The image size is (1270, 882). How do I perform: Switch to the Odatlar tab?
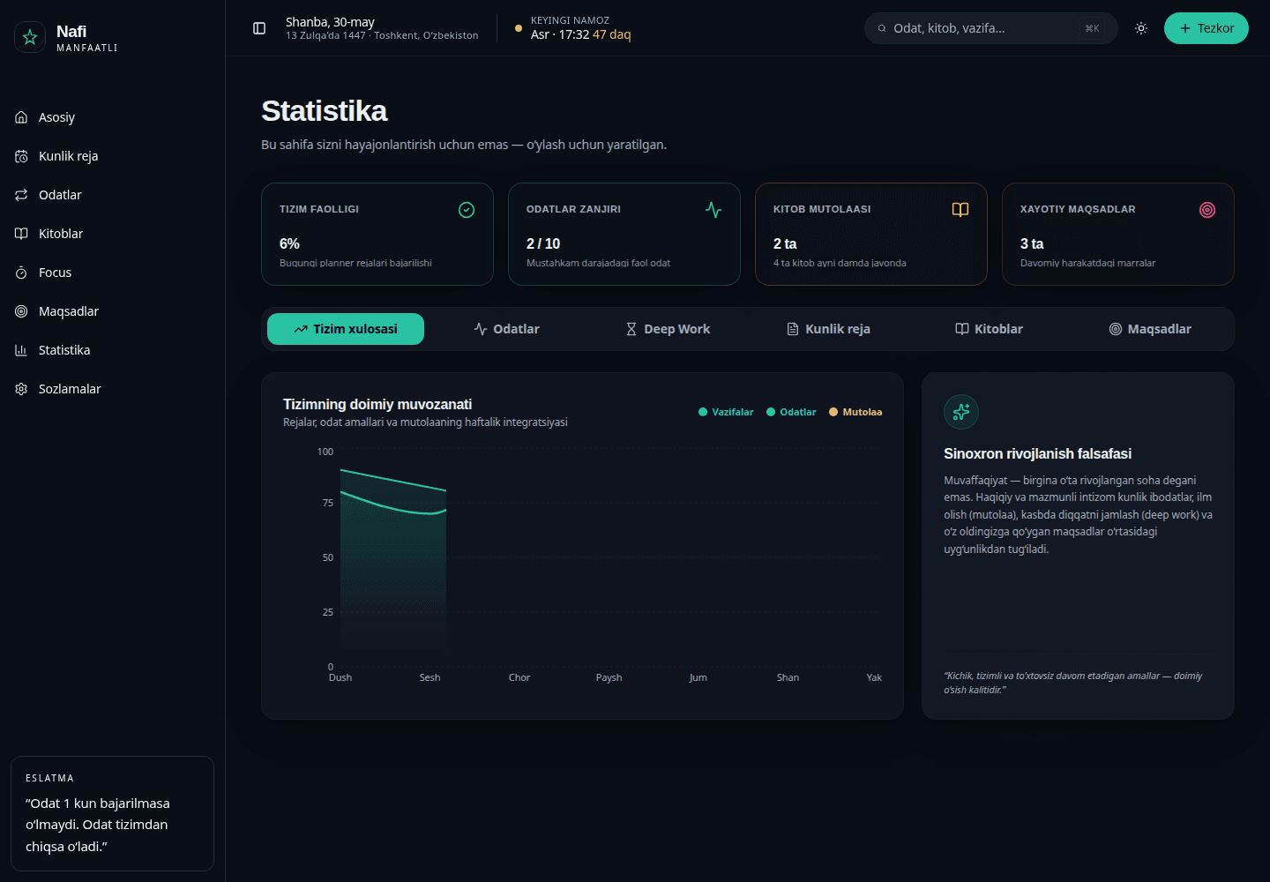coord(506,329)
